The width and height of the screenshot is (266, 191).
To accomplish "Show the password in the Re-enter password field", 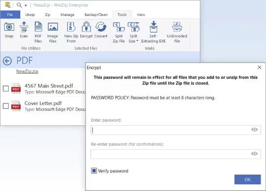I will click(x=254, y=154).
